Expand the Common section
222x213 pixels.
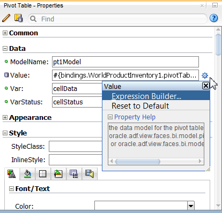pyautogui.click(x=5, y=33)
